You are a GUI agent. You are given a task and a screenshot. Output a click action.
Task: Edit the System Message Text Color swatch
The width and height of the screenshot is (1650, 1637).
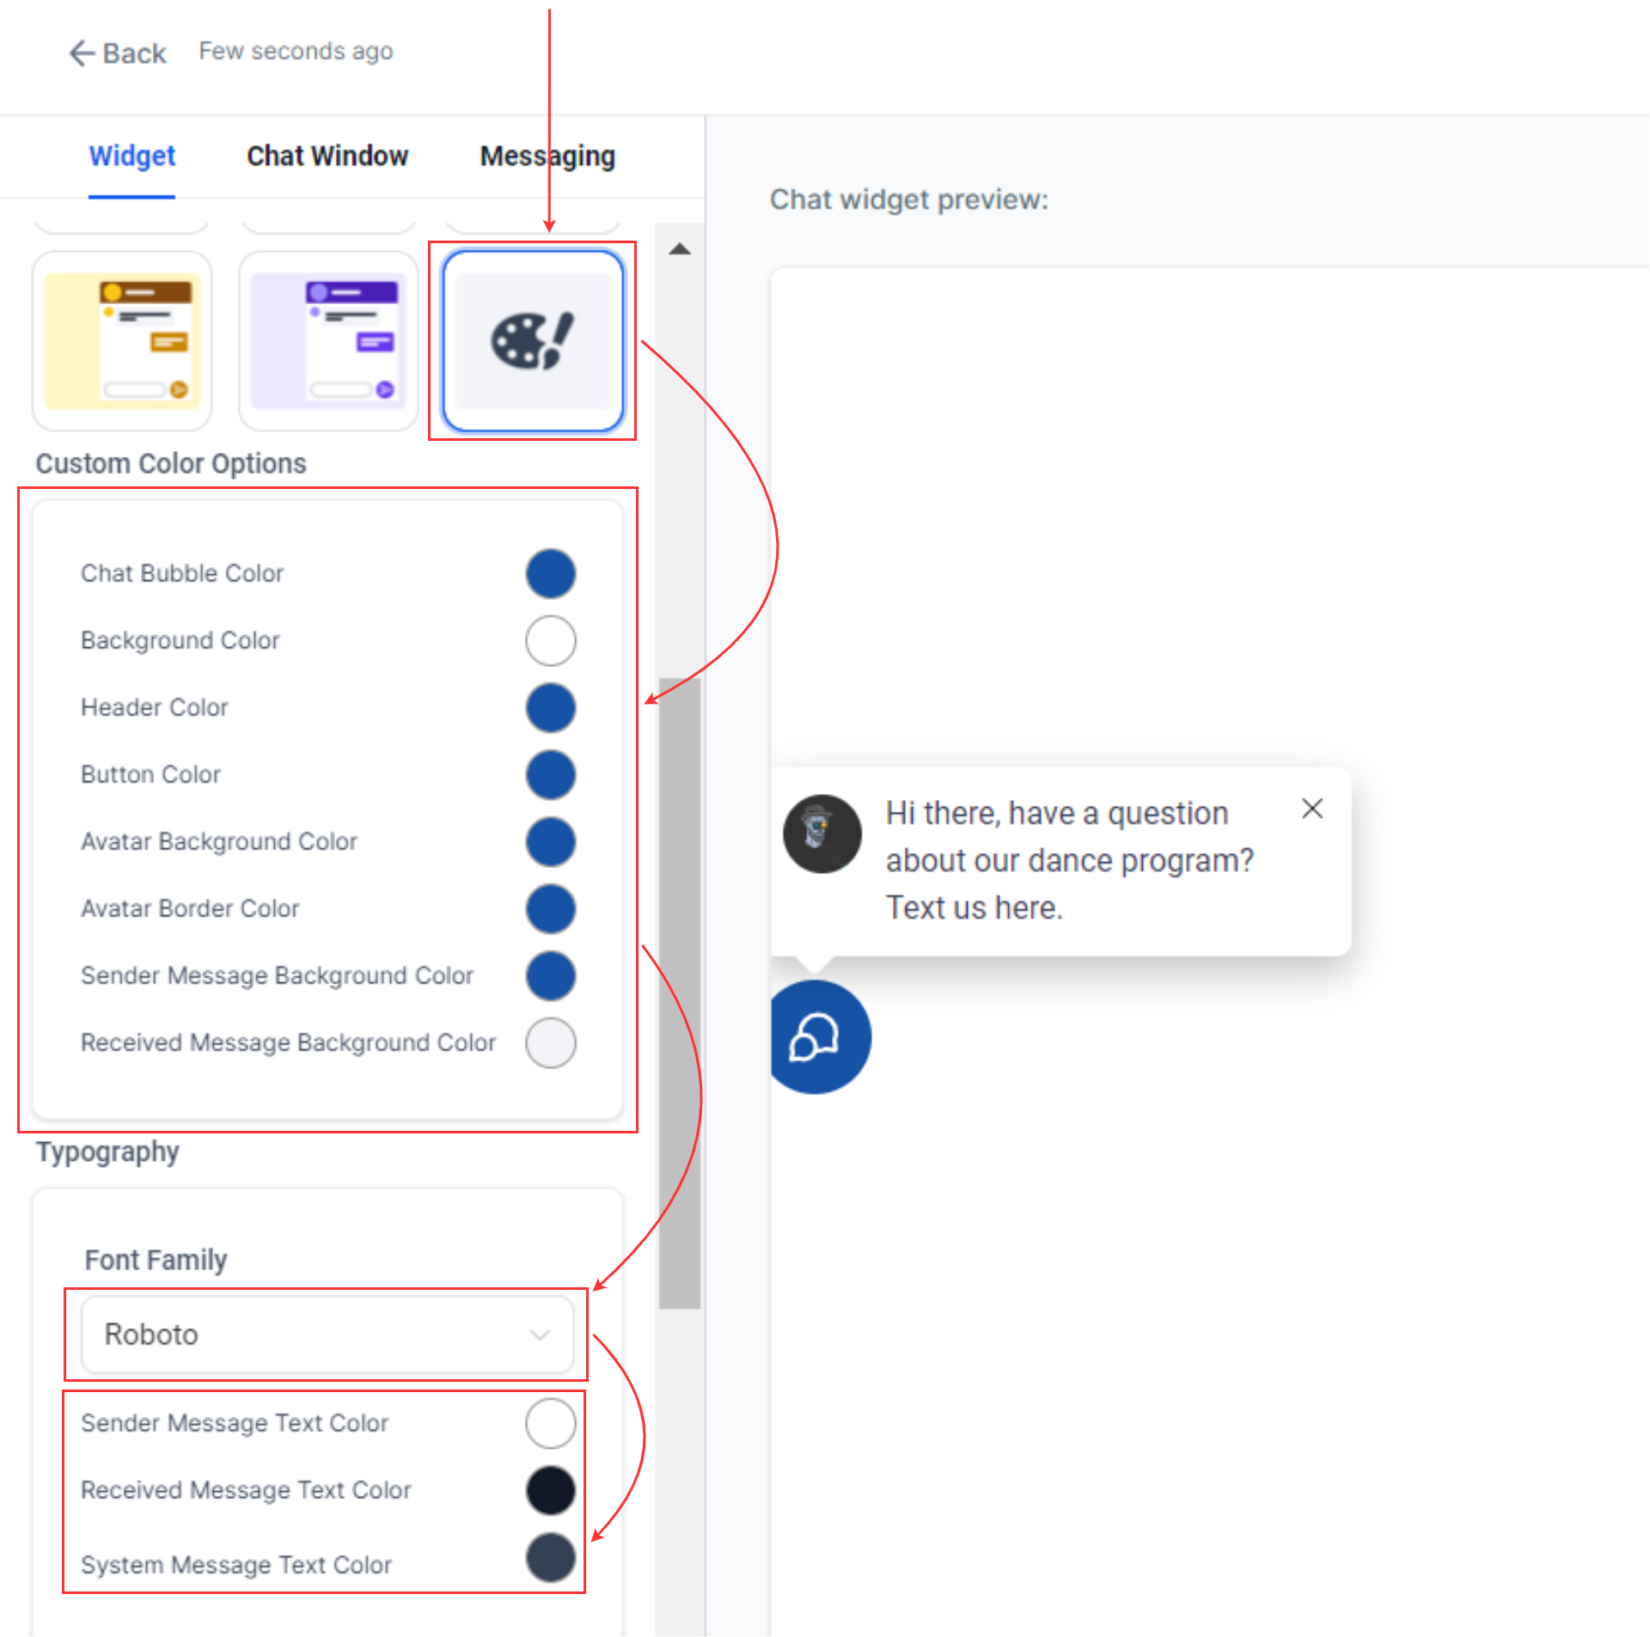550,1557
